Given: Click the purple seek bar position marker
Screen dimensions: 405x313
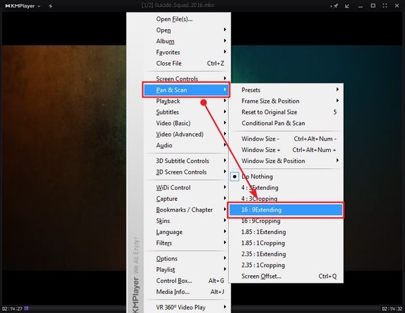Looking at the screenshot, I should tap(26, 308).
